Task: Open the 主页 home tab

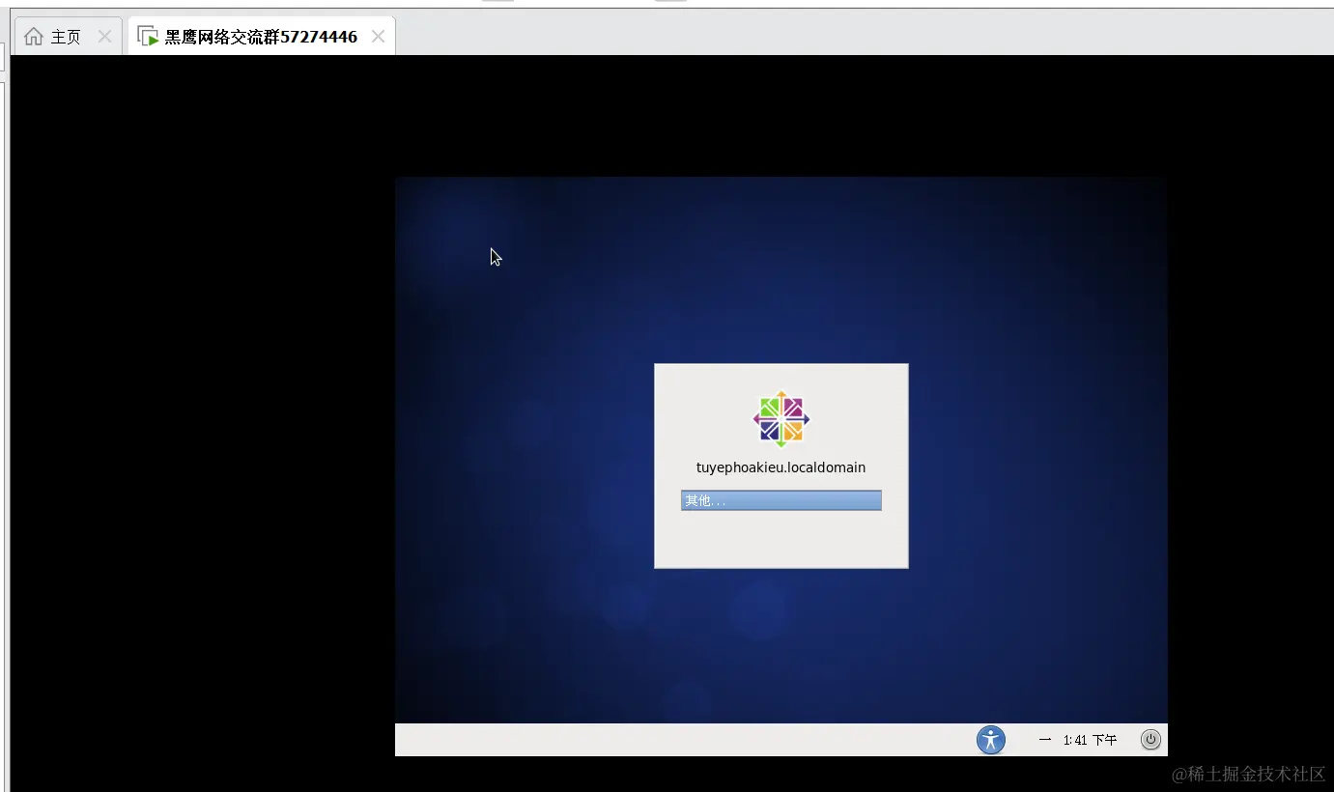Action: click(68, 37)
